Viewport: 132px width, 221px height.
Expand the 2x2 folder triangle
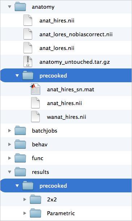coord(25,199)
